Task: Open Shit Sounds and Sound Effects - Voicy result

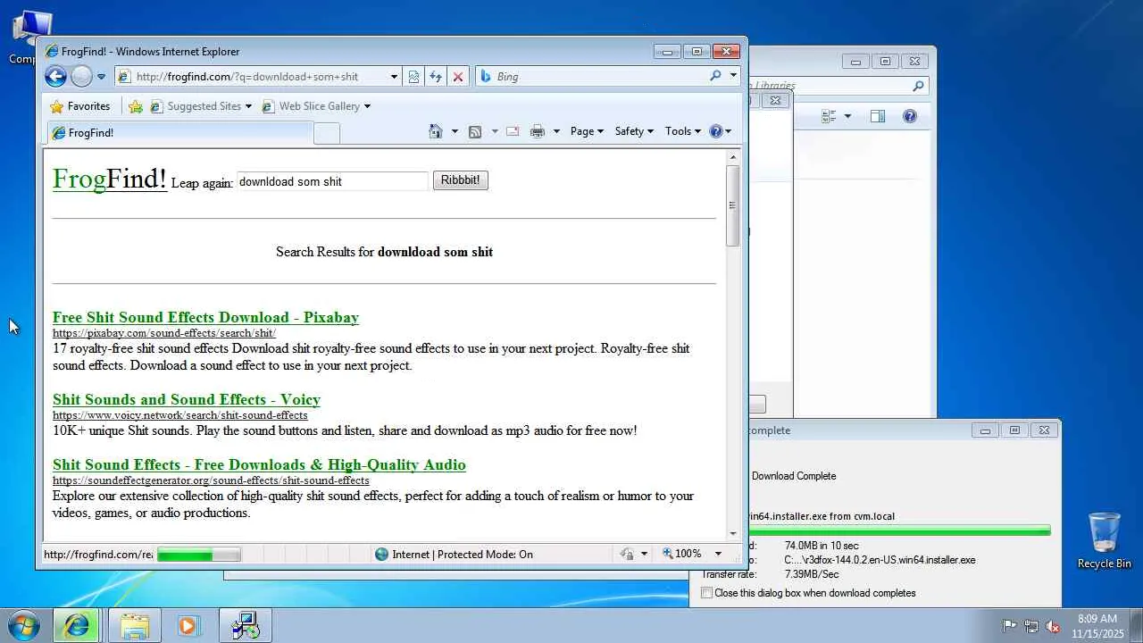Action: pyautogui.click(x=187, y=399)
